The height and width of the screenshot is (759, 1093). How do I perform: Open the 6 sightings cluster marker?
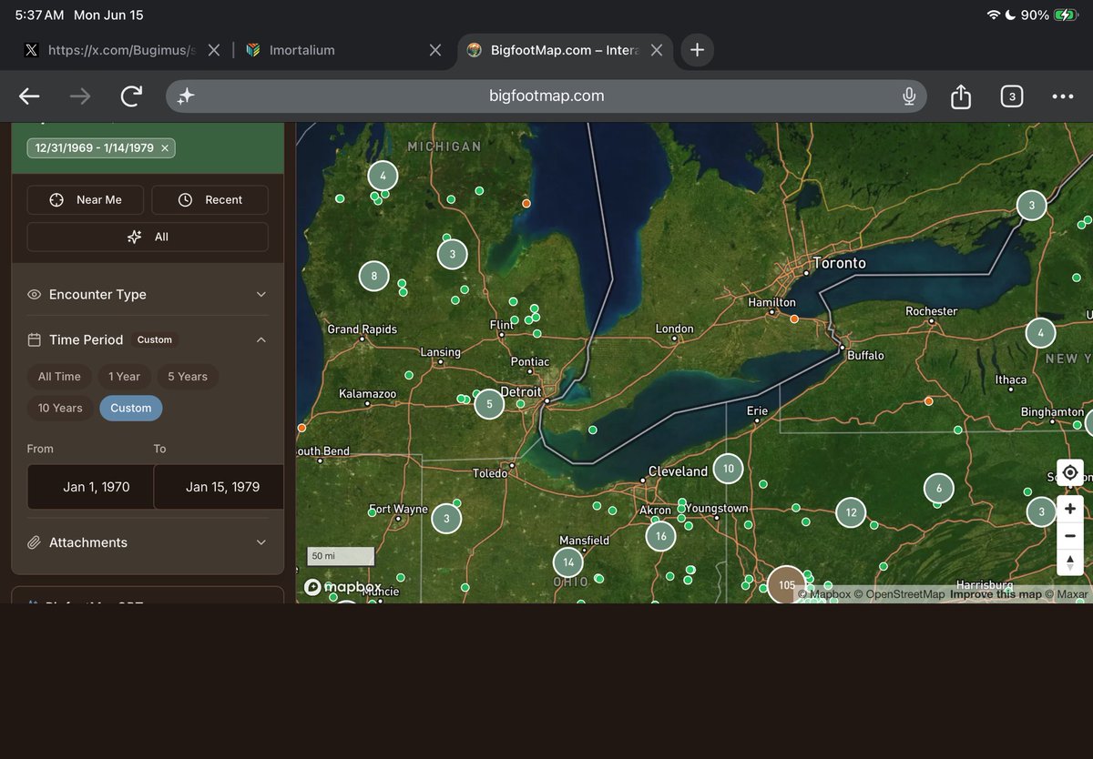click(938, 489)
